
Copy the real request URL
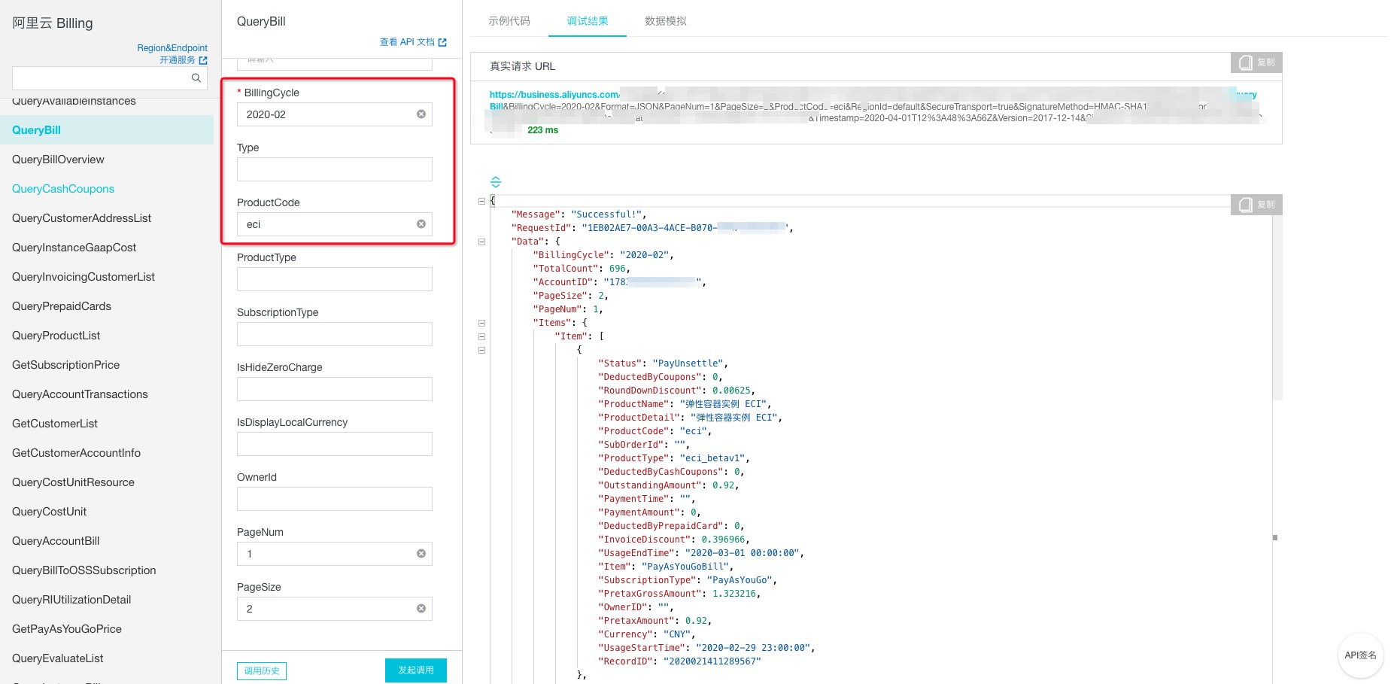[1256, 62]
